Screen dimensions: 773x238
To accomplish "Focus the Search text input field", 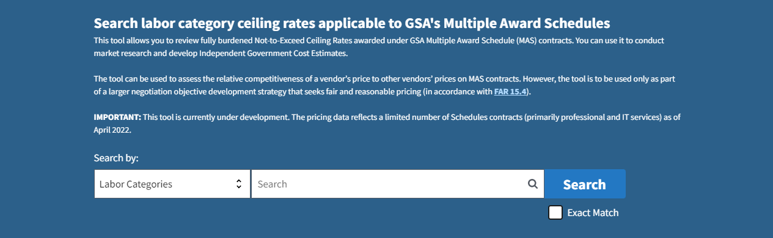I will [398, 184].
